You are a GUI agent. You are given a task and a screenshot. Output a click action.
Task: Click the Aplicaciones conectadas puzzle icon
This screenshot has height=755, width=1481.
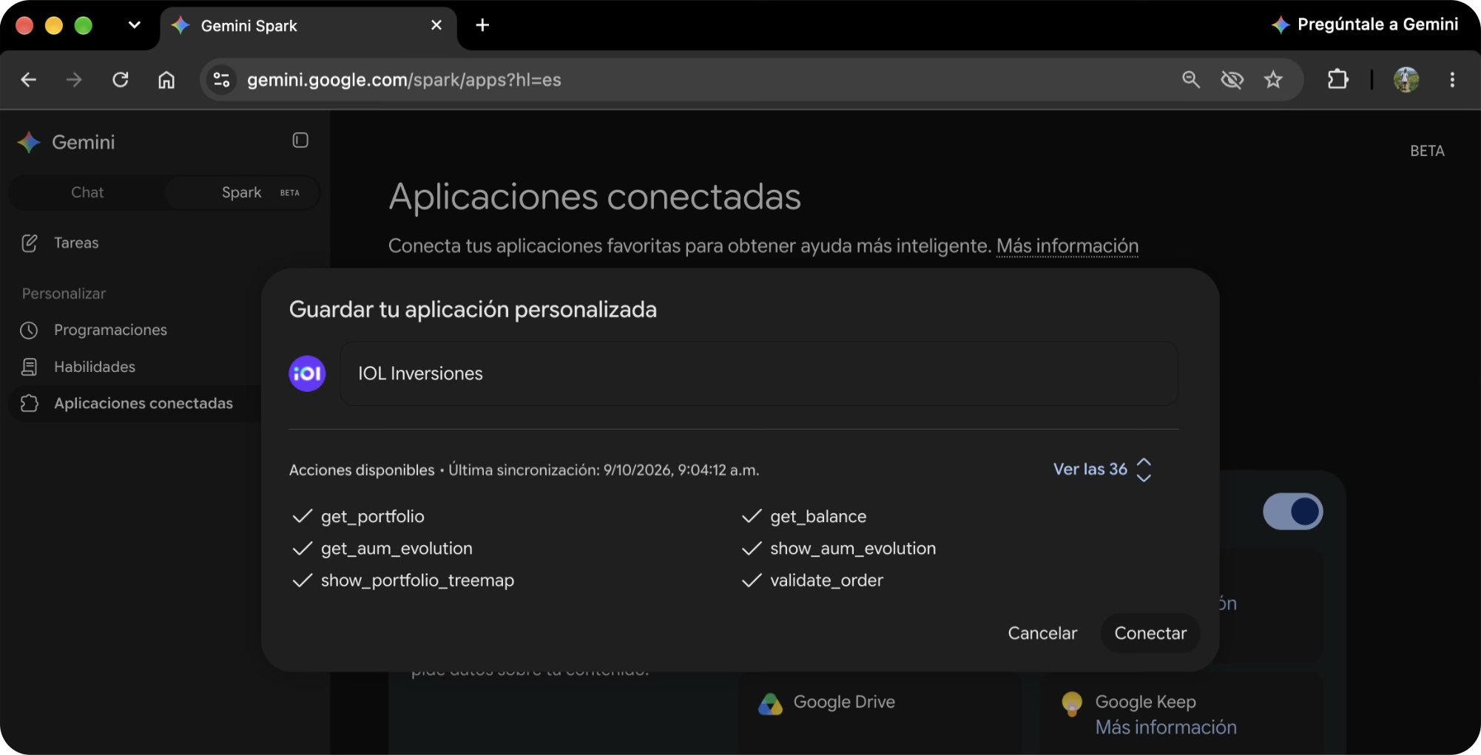point(30,403)
